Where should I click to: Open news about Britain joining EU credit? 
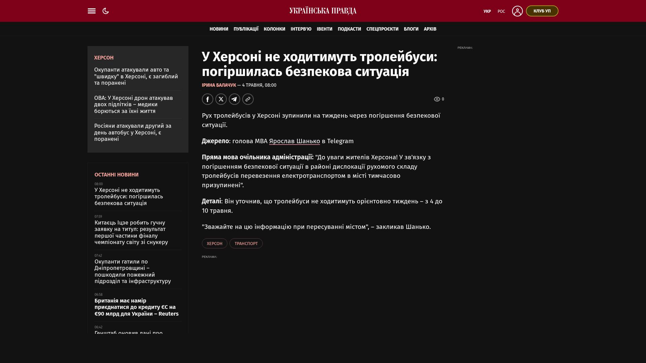coord(137,307)
